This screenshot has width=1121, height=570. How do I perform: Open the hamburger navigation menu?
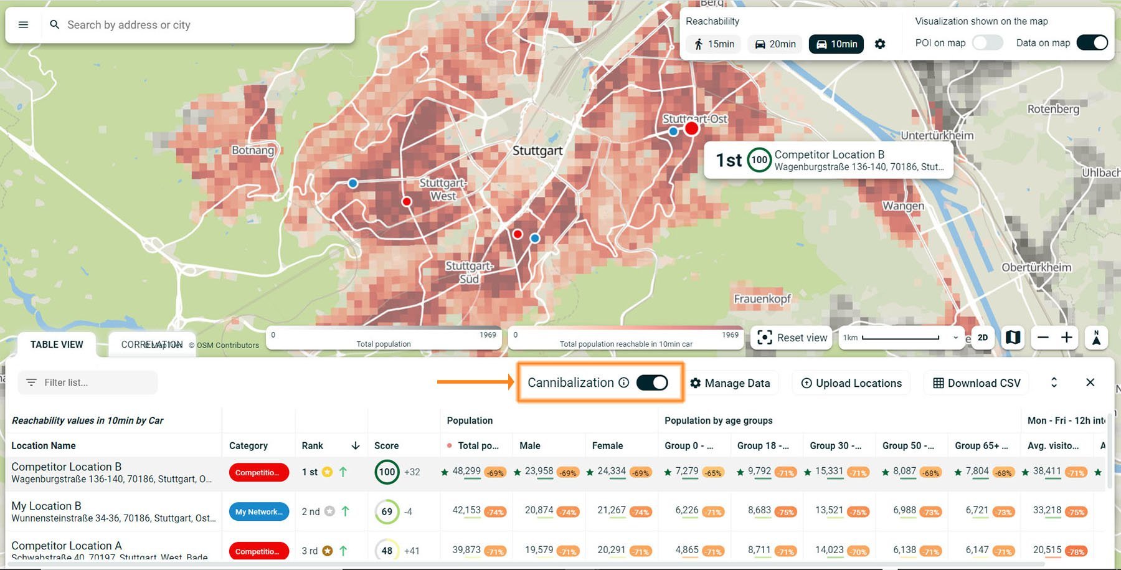click(x=23, y=24)
